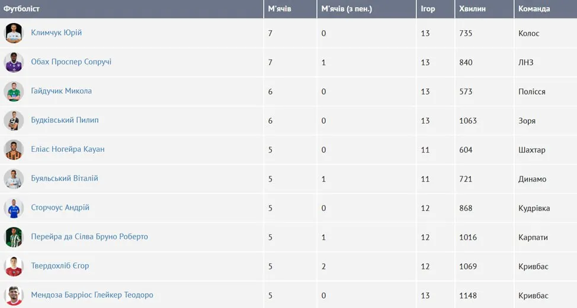Click Твердохліб Єгор's avatar image
The image size is (577, 308).
coord(13,266)
